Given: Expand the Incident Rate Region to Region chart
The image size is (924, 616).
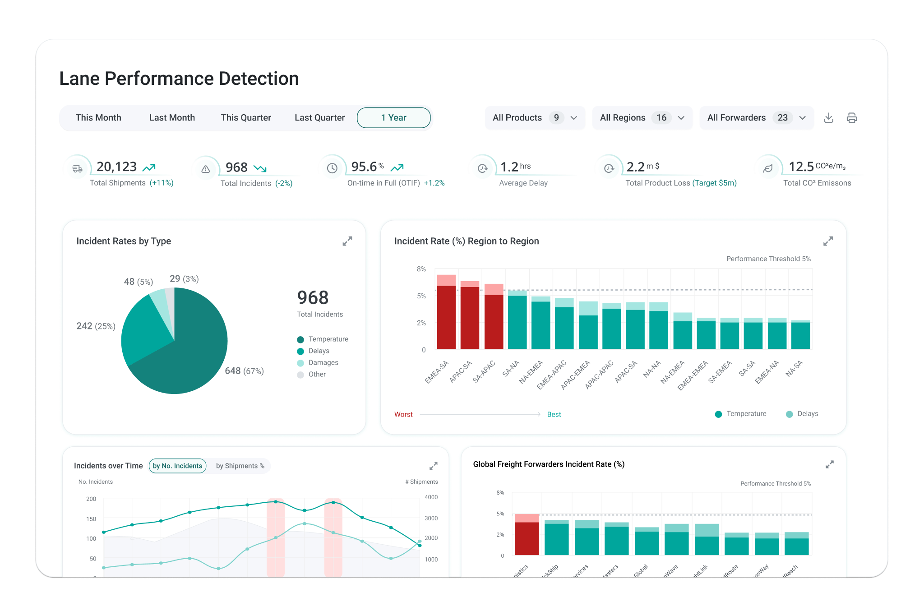Looking at the screenshot, I should (828, 241).
